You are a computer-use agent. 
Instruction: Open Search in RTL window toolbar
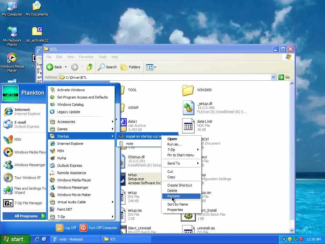click(107, 67)
